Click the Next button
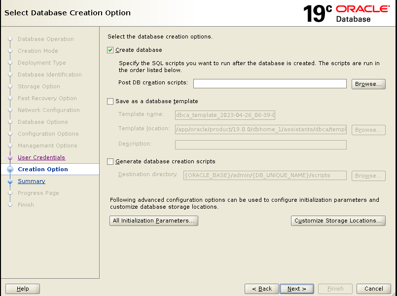Screen dimensions: 397x296 pos(297,289)
